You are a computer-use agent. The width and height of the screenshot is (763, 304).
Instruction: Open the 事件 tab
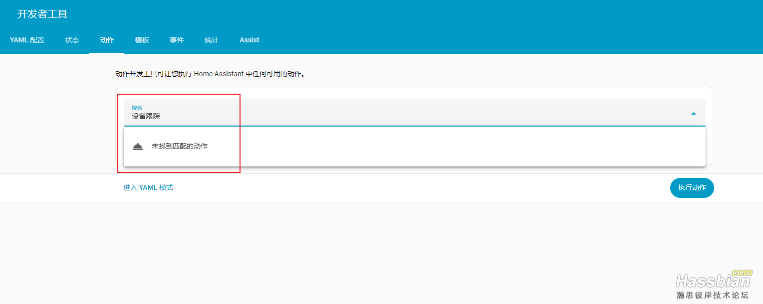tap(177, 40)
